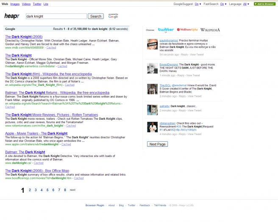
Task: Click View Tweet on the 1 minute ago tweet
Action: pos(193,75)
